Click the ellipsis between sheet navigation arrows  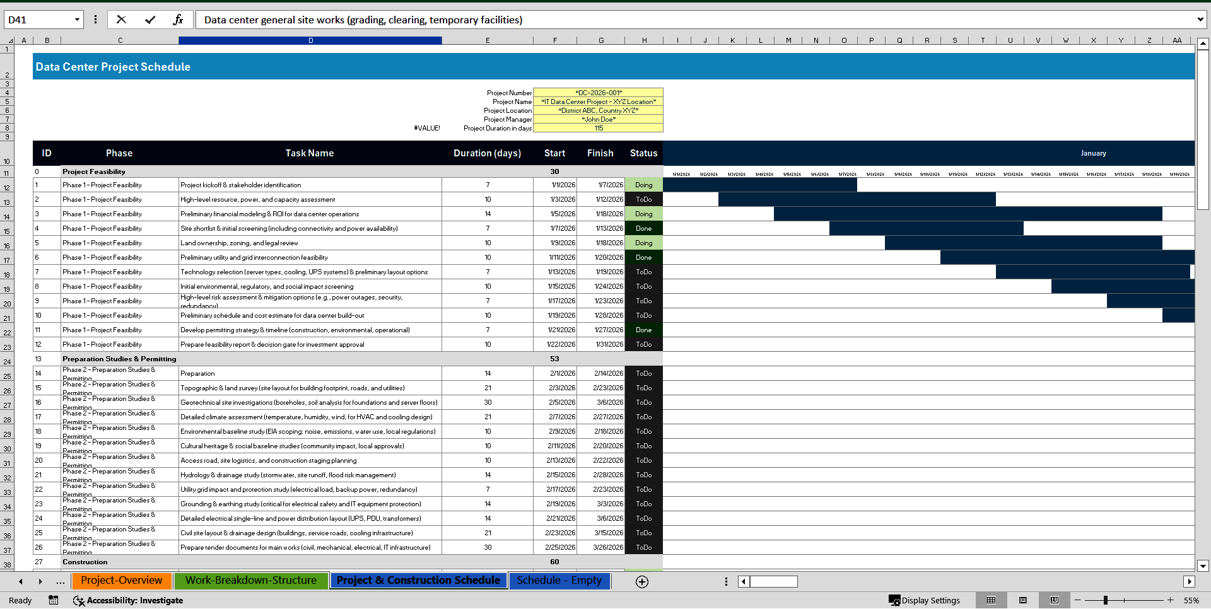click(61, 581)
